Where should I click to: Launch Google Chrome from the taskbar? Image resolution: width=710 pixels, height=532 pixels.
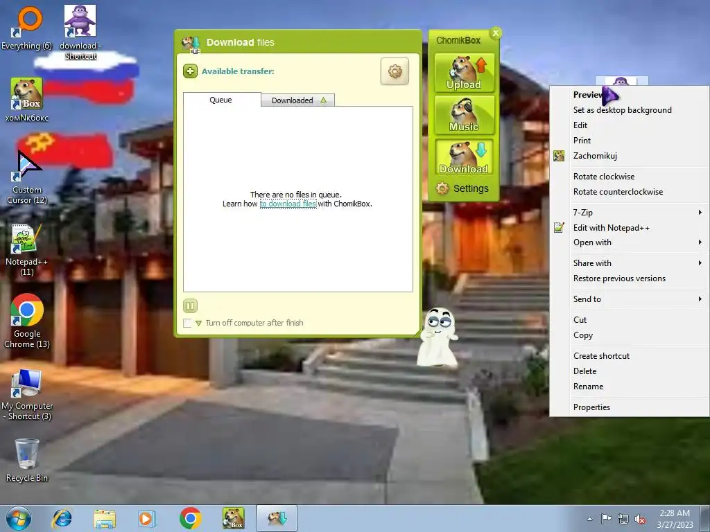(x=190, y=518)
